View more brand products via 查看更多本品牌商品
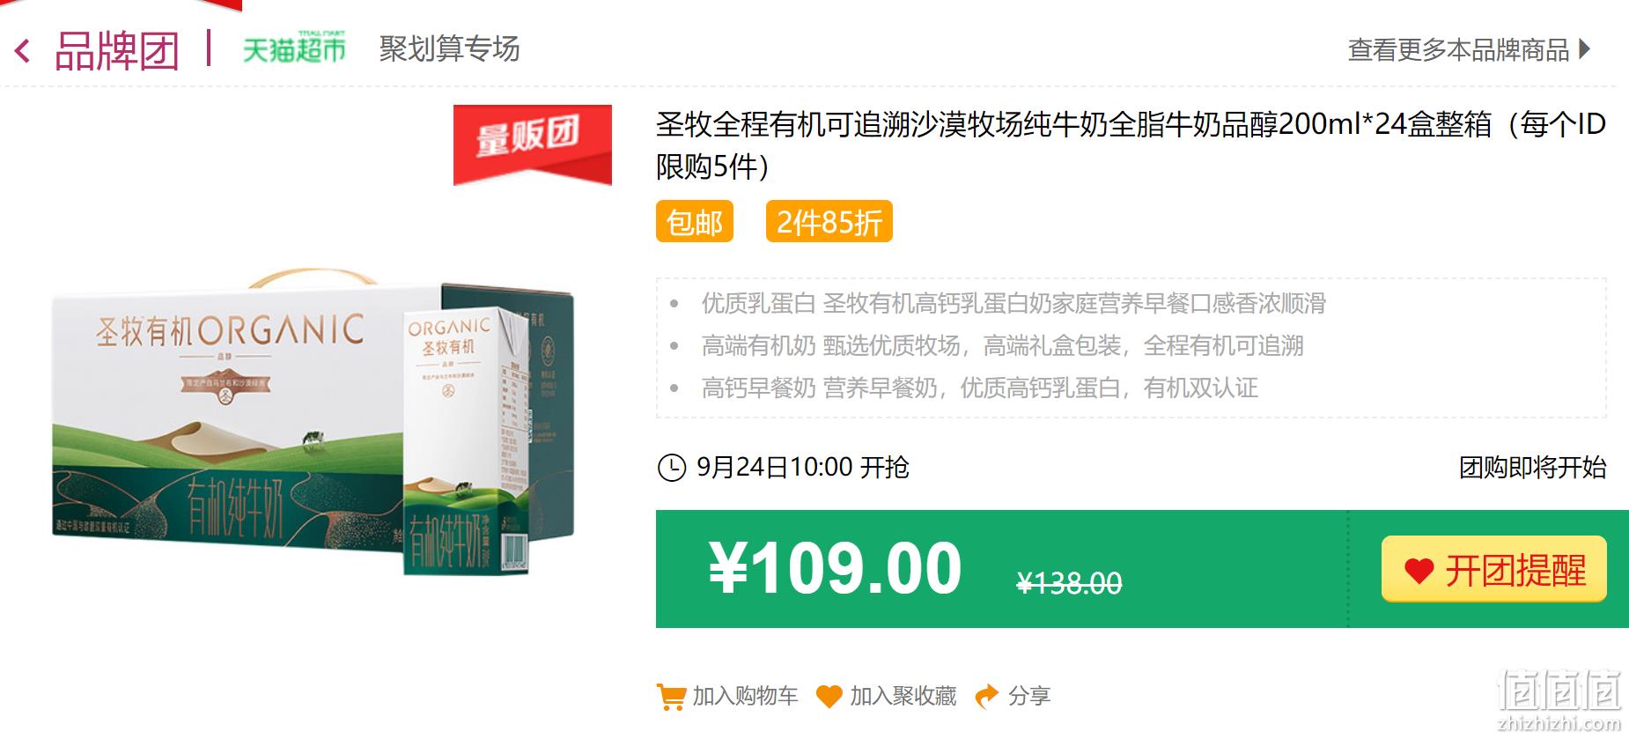This screenshot has width=1629, height=739. pyautogui.click(x=1458, y=49)
